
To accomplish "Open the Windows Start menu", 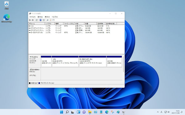I will pyautogui.click(x=61, y=112).
